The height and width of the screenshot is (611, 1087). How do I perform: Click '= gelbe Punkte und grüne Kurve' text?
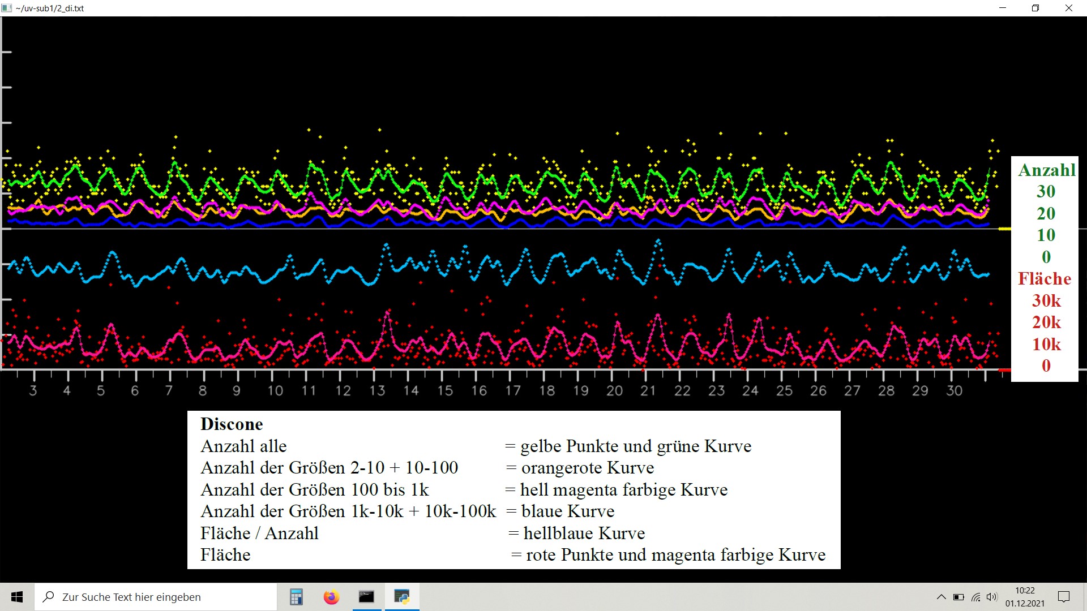[628, 446]
